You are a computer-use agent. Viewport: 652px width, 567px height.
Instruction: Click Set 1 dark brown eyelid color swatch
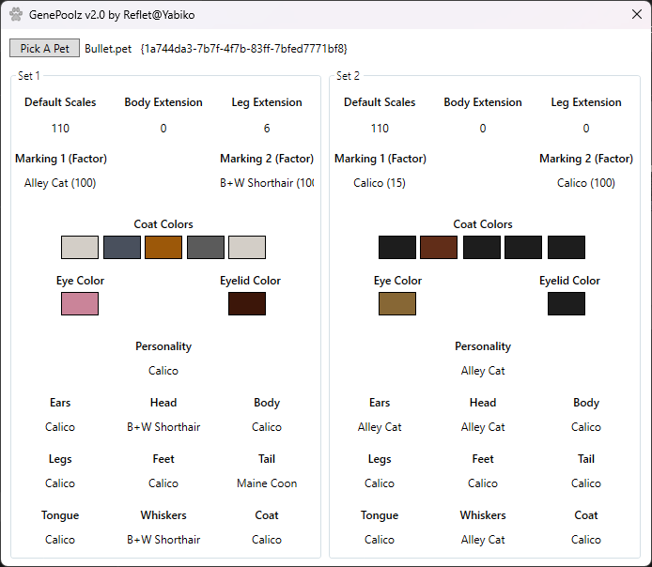[x=247, y=303]
